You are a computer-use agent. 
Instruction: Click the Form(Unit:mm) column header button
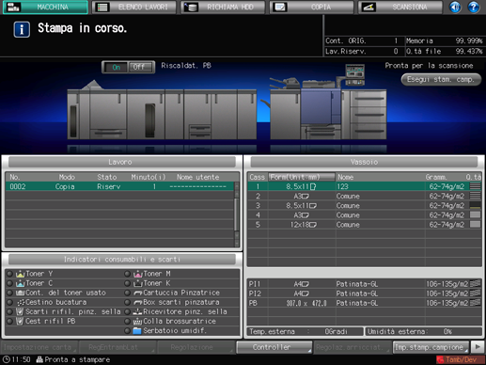click(302, 177)
